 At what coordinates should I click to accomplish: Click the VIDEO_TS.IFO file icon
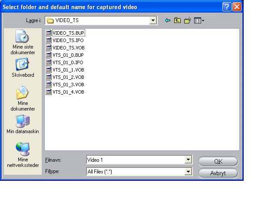click(49, 40)
